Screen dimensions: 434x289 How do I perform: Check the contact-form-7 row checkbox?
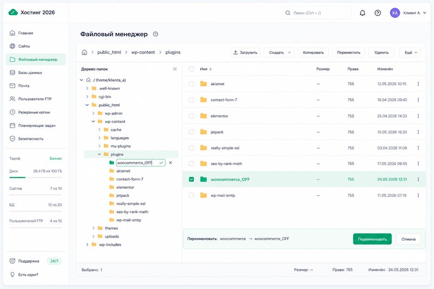pyautogui.click(x=192, y=100)
